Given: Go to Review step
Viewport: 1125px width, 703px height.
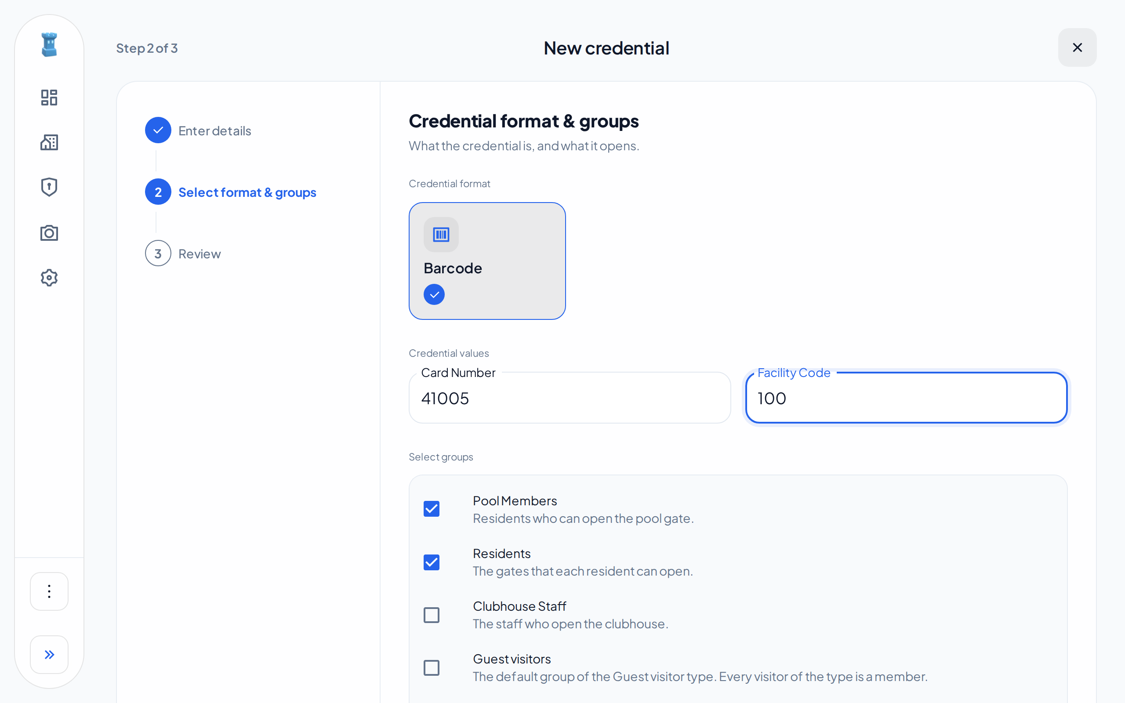Looking at the screenshot, I should [x=200, y=254].
